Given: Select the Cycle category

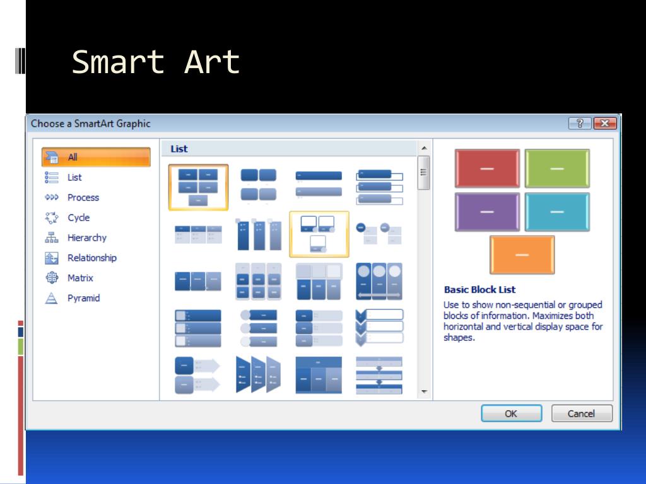Looking at the screenshot, I should click(x=78, y=217).
